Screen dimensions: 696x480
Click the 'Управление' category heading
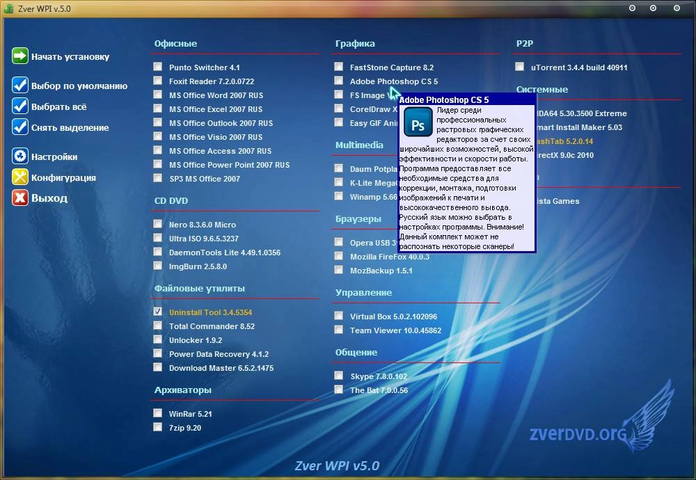363,292
